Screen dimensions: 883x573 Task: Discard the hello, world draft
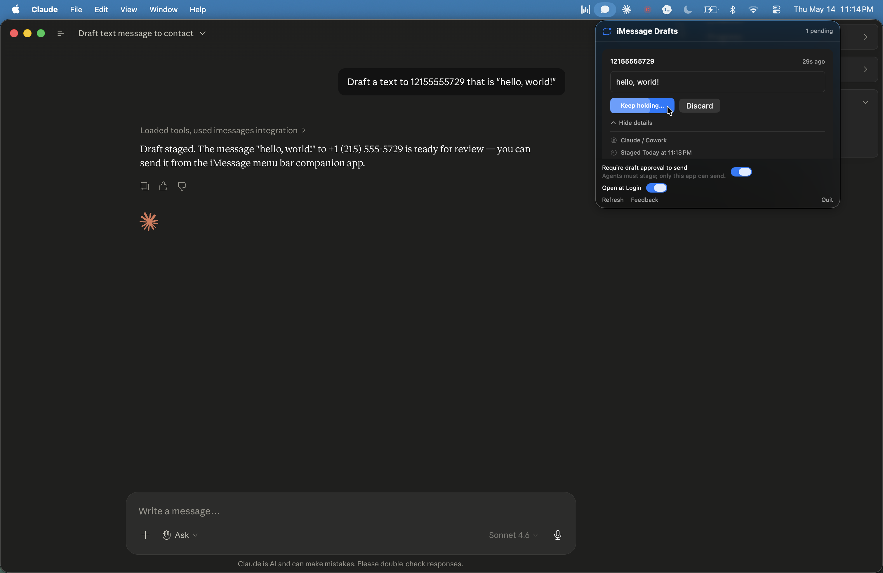699,106
